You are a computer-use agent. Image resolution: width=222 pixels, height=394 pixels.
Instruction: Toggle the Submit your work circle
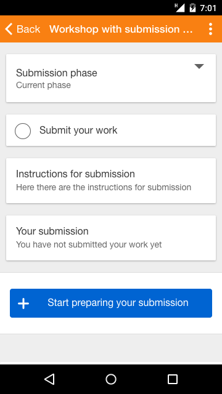click(23, 131)
